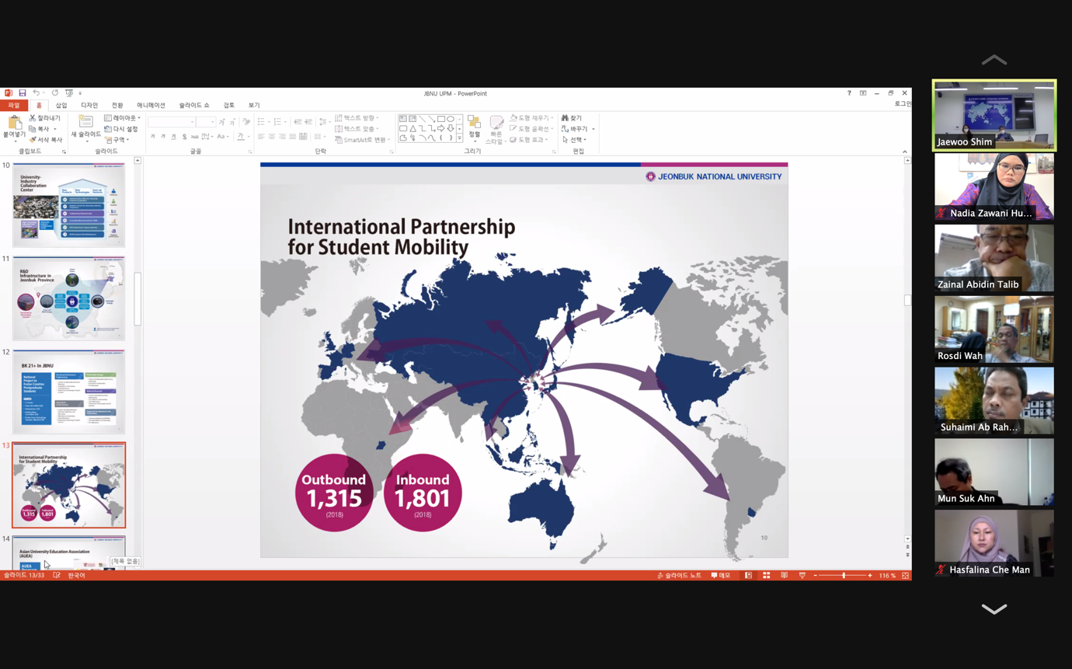The height and width of the screenshot is (669, 1072).
Task: Toggle the slide notes (슬라이드 노트) pane
Action: 679,576
